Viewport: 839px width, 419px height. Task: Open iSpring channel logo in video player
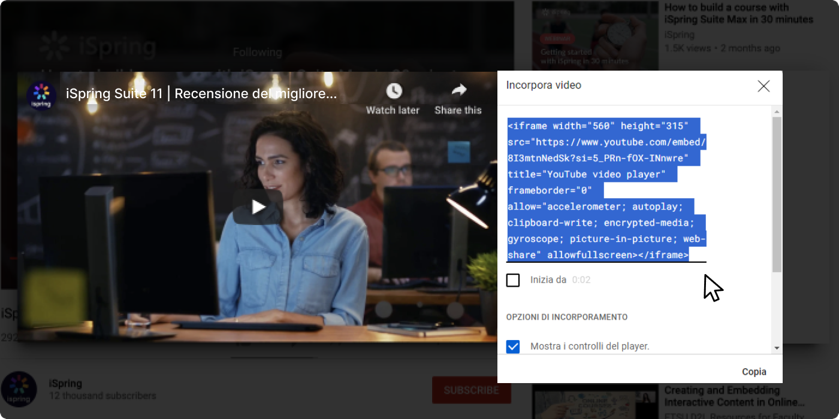41,96
